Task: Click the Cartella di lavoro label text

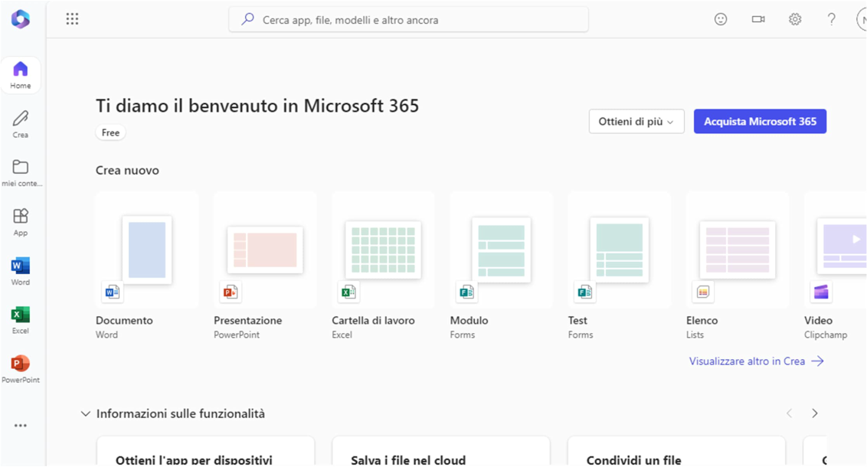Action: 373,321
